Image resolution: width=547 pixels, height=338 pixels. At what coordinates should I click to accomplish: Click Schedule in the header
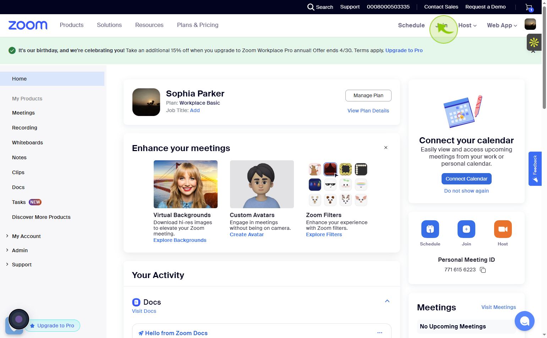411,25
